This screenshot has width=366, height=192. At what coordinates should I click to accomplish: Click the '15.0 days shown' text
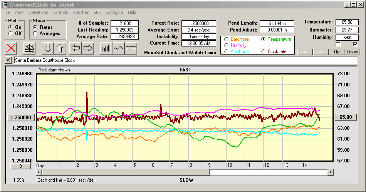[54, 70]
